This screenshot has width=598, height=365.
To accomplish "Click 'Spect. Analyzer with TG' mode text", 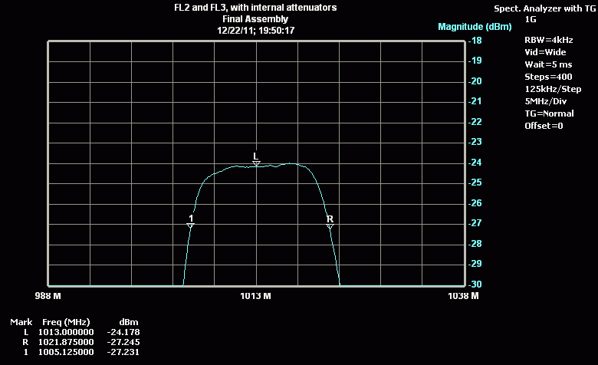I will click(544, 8).
